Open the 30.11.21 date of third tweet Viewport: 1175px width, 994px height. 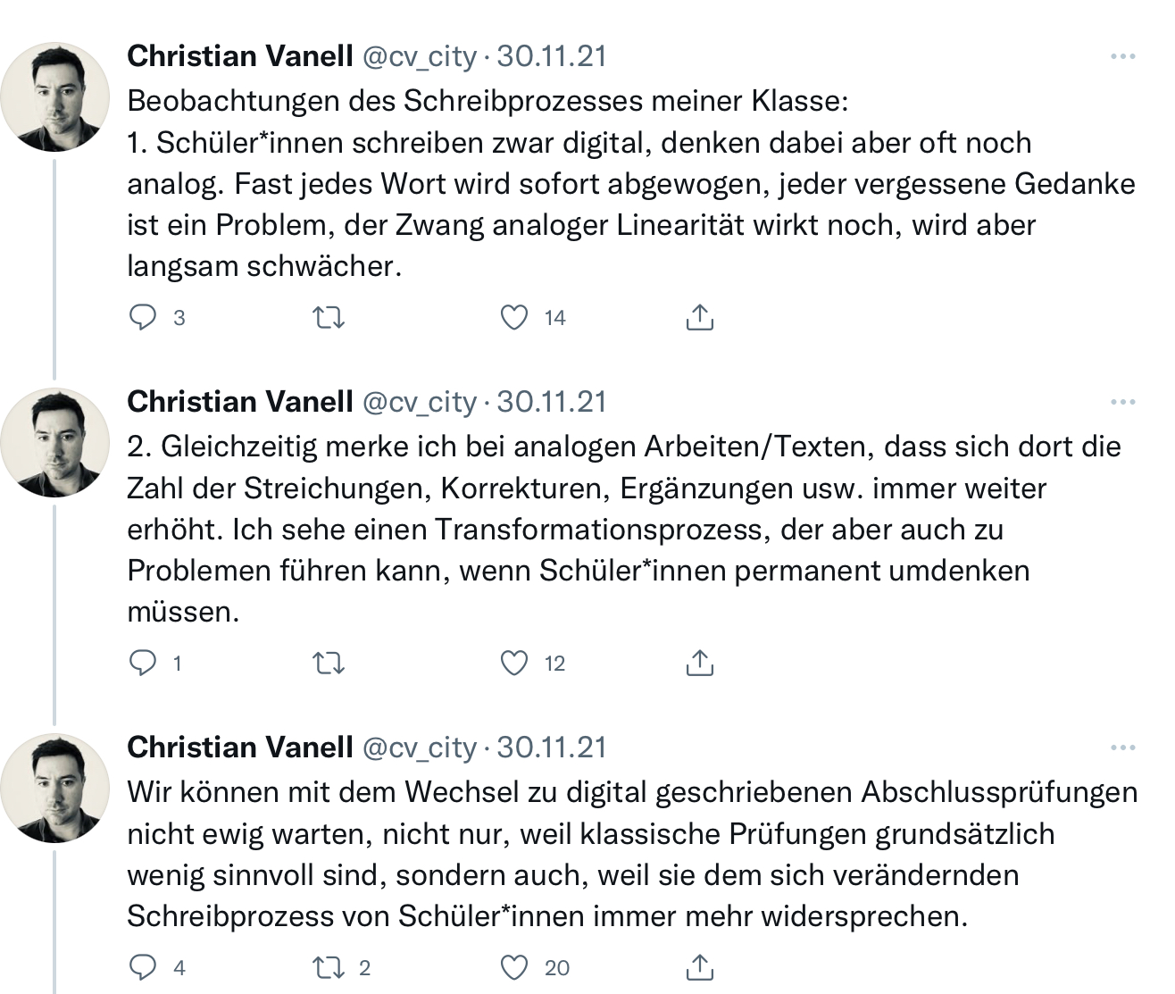[552, 748]
